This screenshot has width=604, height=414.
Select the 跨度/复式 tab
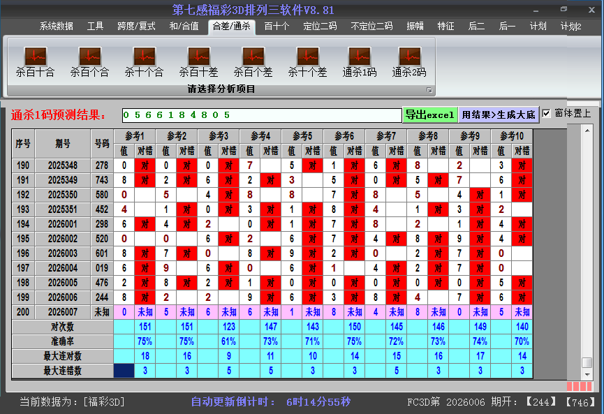click(136, 27)
